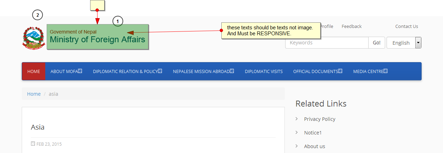
Task: Expand the Diplomatic Relation & Policy menu
Action: coord(127,71)
